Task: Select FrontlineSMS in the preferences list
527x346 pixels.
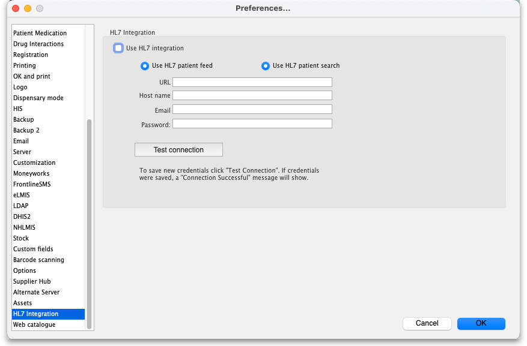Action: tap(32, 184)
